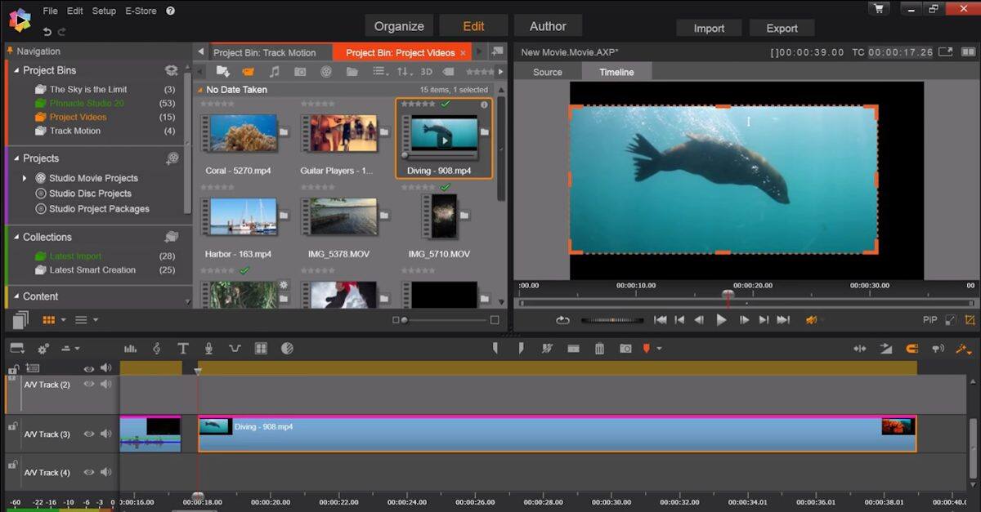Open the voice-over microphone tool
The image size is (981, 512).
pos(208,348)
